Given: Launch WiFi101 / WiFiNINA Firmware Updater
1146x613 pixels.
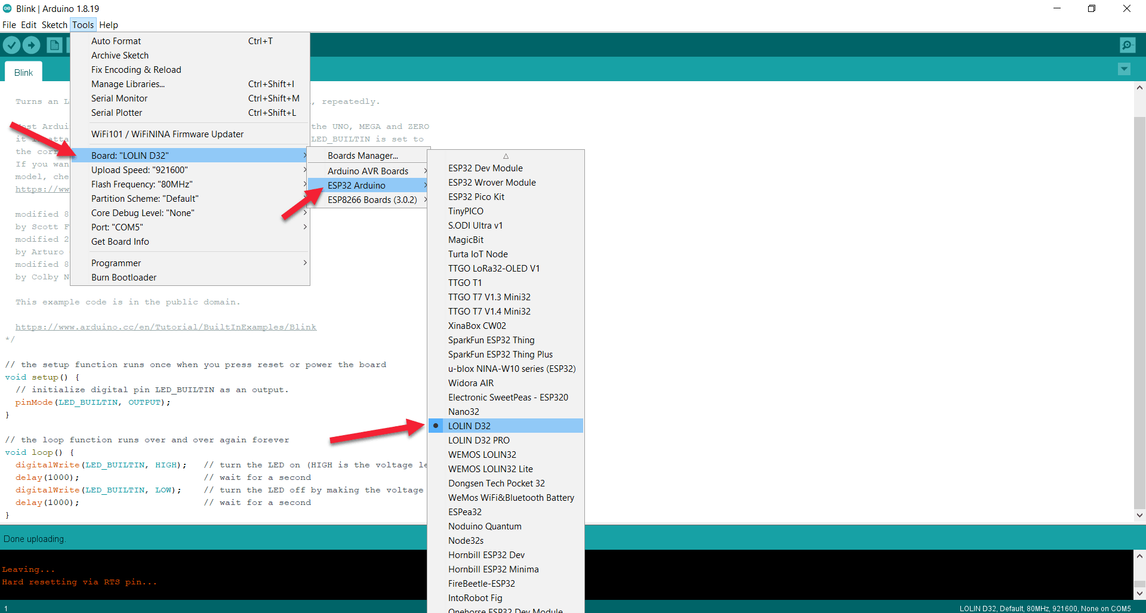Looking at the screenshot, I should coord(190,134).
